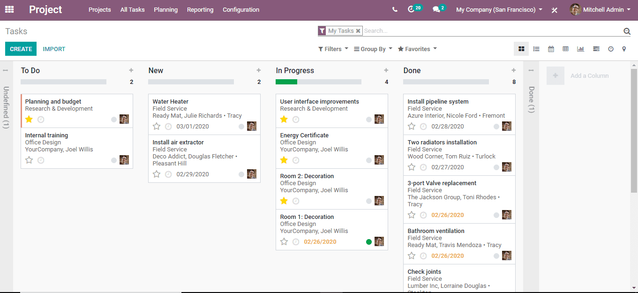This screenshot has height=293, width=638.
Task: Open activity clock on Internal training card
Action: point(41,160)
